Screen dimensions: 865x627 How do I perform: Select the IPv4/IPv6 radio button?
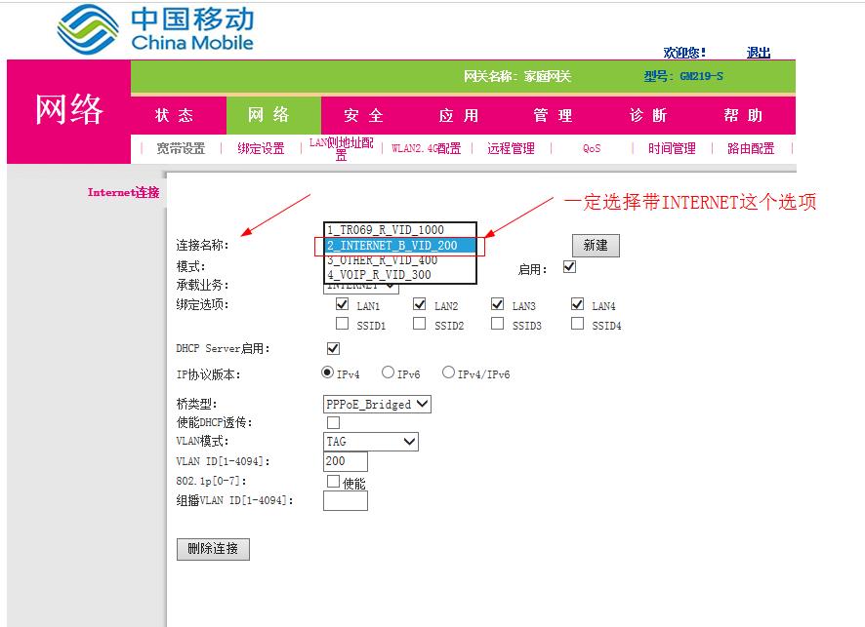[x=447, y=371]
